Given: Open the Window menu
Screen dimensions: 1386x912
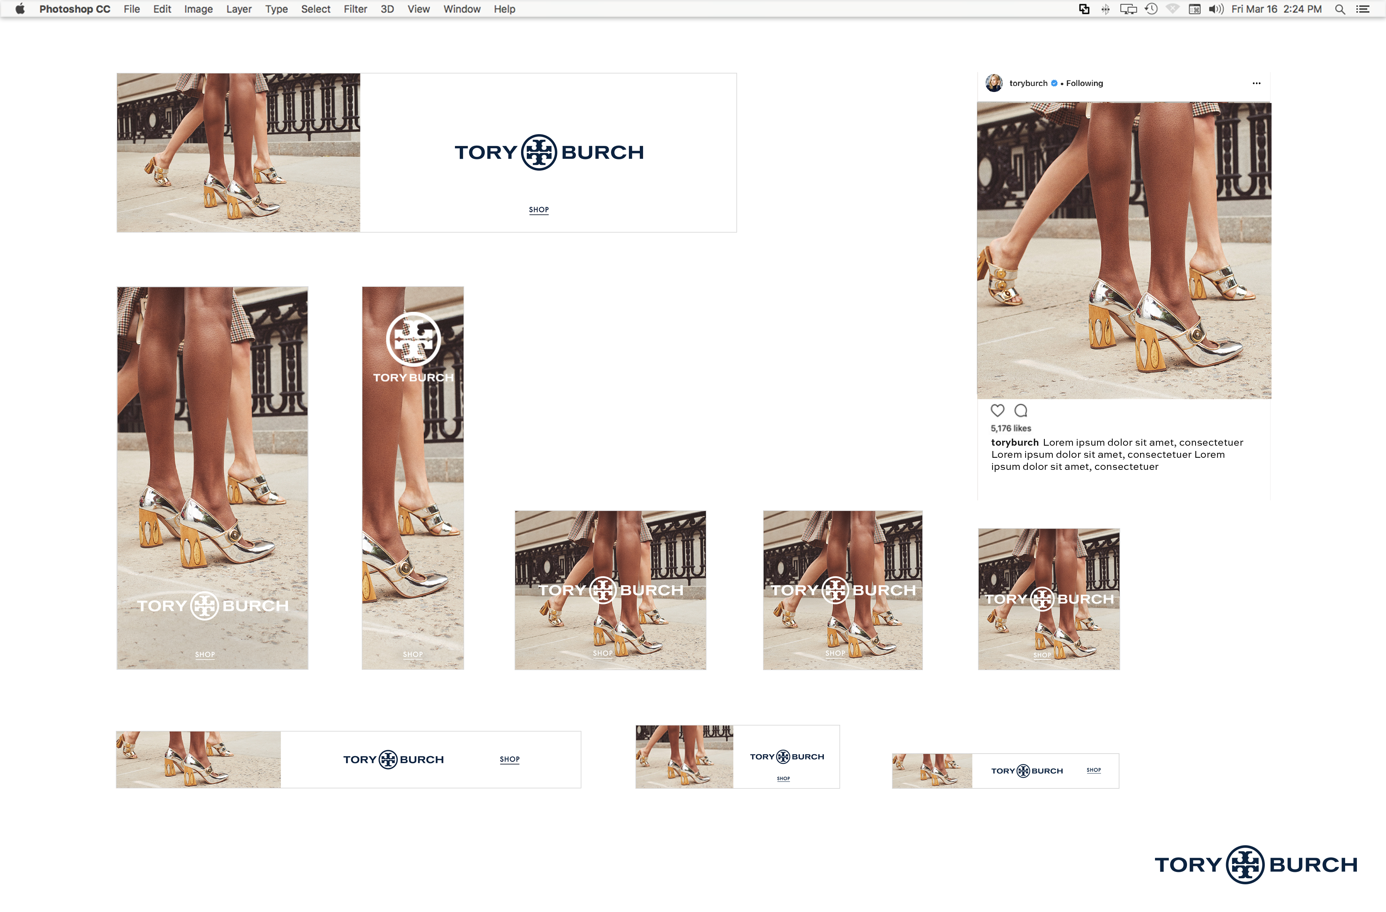Looking at the screenshot, I should click(x=462, y=9).
